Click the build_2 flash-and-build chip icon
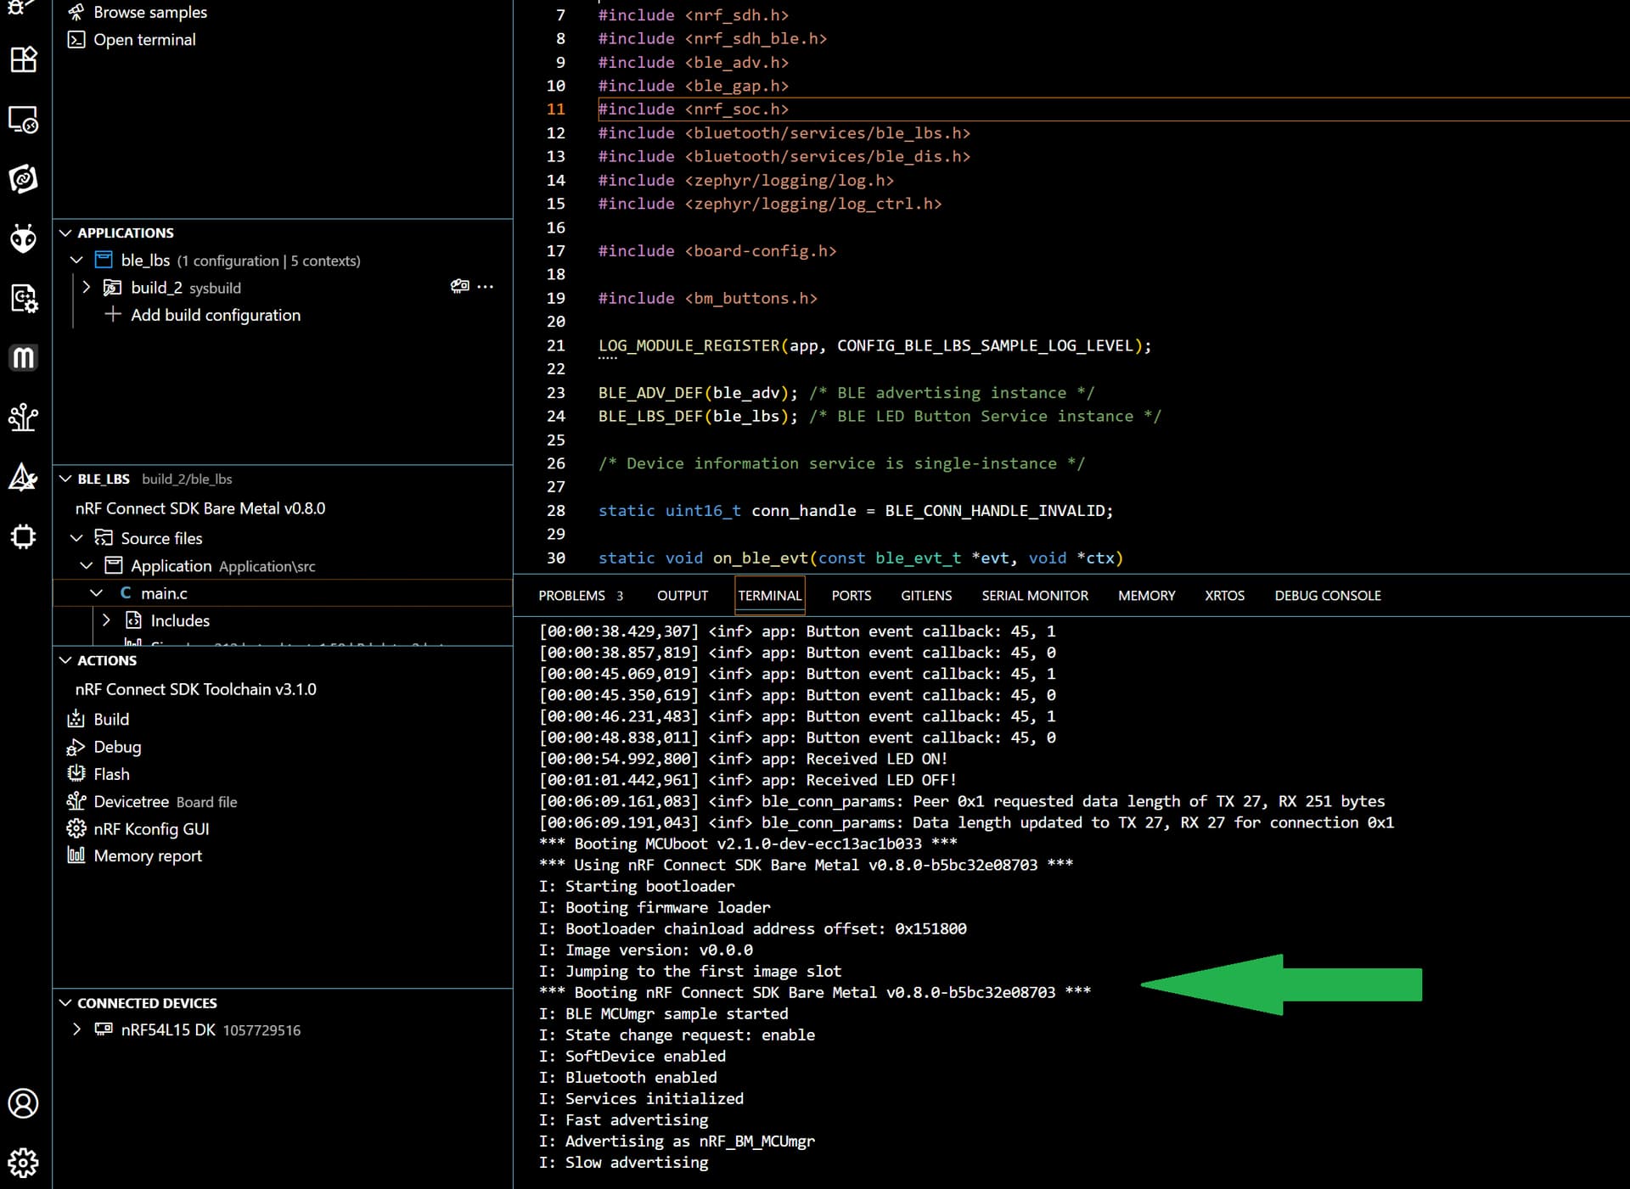The width and height of the screenshot is (1630, 1189). point(460,287)
